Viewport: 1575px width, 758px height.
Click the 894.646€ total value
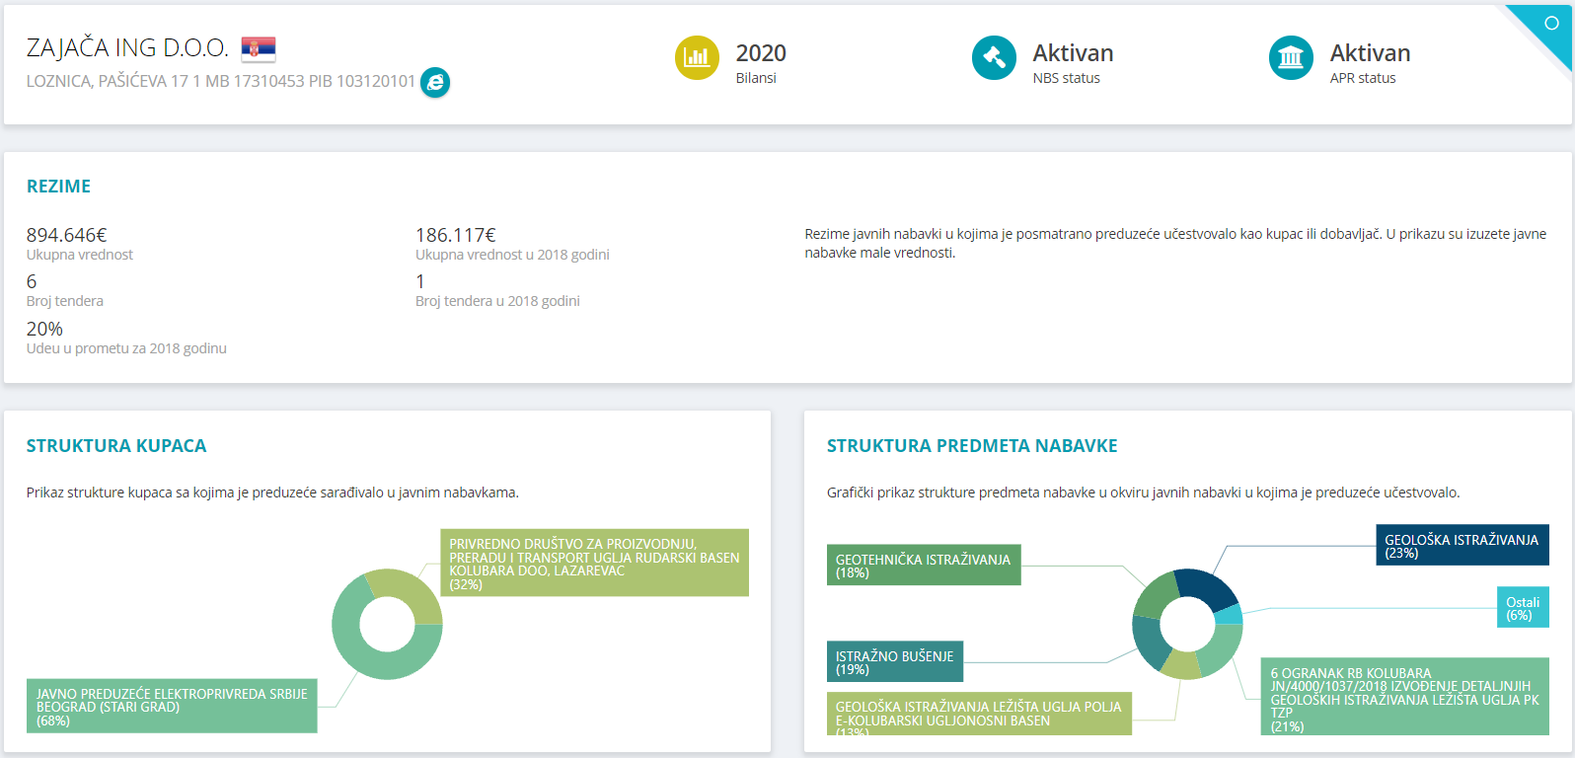pyautogui.click(x=66, y=235)
